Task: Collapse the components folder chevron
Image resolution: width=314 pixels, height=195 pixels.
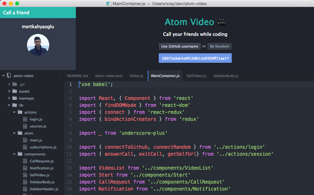Action: (x=14, y=154)
